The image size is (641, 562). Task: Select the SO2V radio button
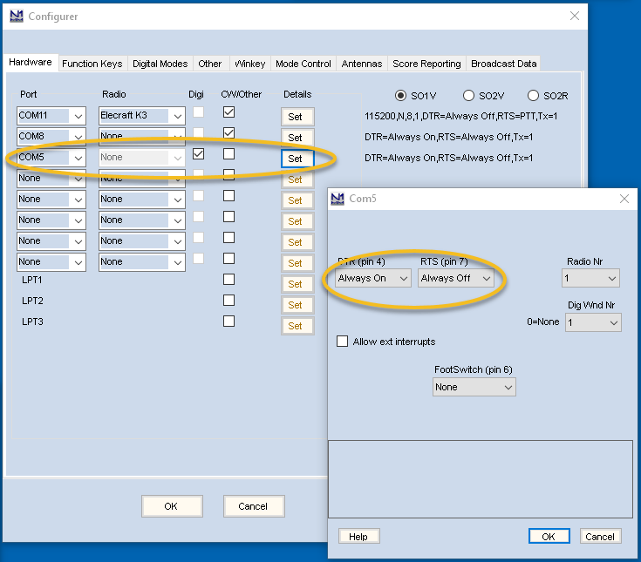point(468,96)
